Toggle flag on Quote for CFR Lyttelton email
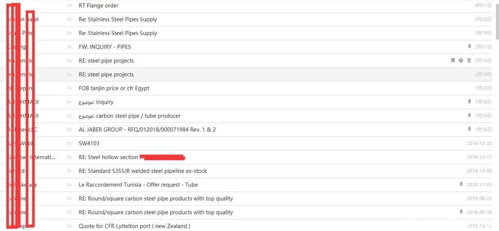Viewport: 499px width, 231px height. [x=69, y=226]
